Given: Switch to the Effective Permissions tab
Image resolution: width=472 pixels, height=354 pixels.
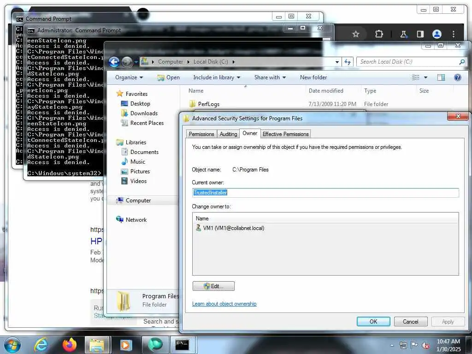Looking at the screenshot, I should [x=286, y=134].
